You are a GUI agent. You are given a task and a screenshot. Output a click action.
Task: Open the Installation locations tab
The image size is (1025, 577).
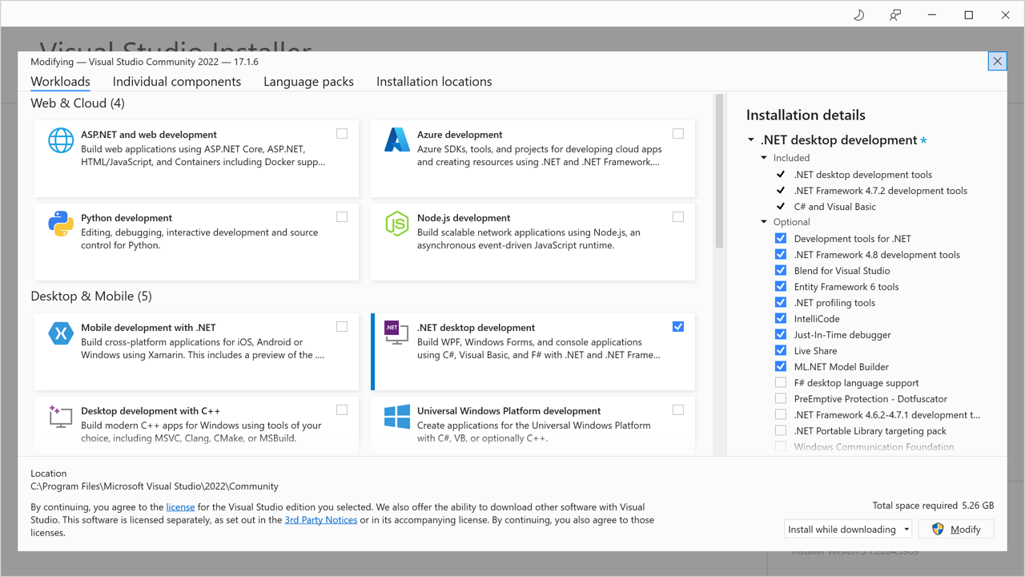[x=434, y=82]
